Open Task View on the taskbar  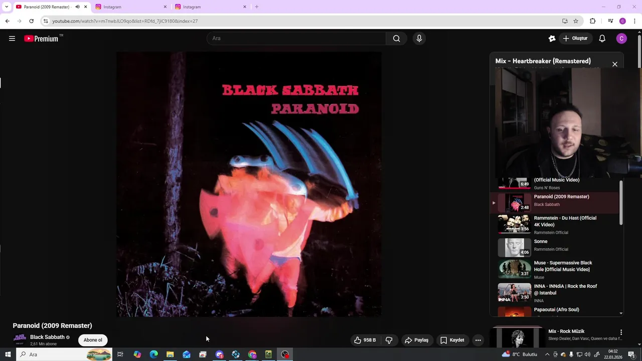click(120, 354)
